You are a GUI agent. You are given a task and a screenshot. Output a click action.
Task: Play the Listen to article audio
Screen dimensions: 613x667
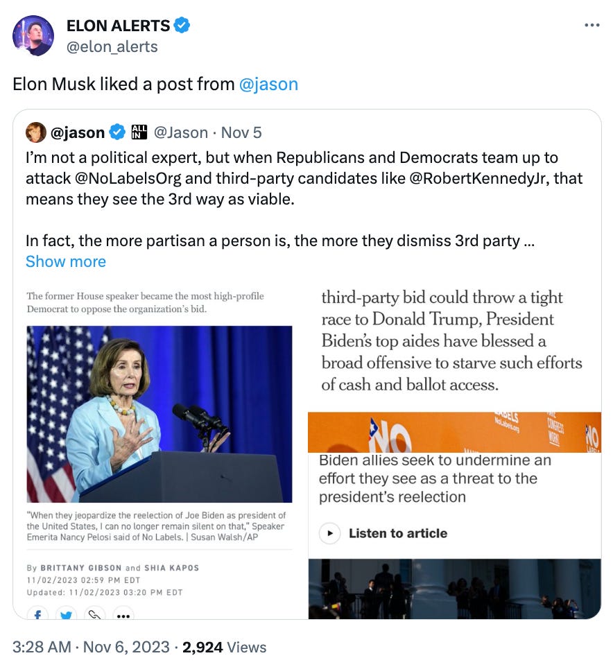pyautogui.click(x=329, y=533)
